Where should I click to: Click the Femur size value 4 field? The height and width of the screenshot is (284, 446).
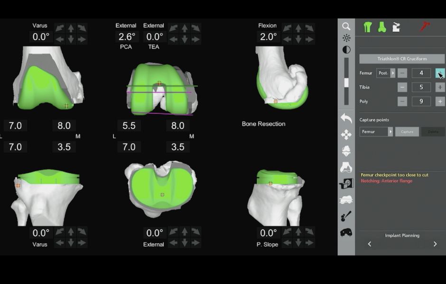[421, 73]
